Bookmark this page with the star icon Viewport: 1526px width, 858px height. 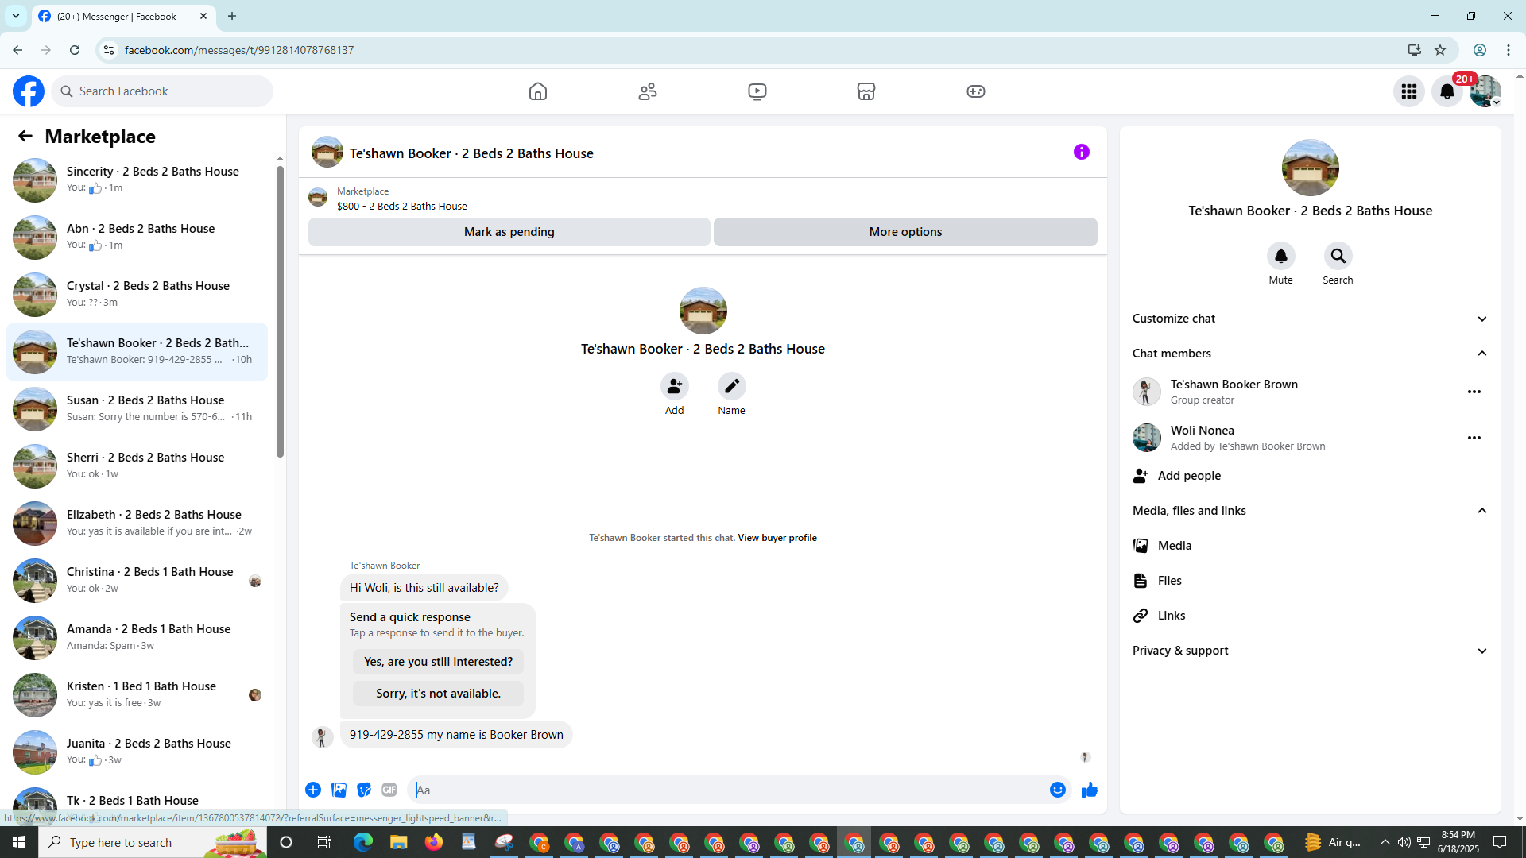click(x=1440, y=50)
